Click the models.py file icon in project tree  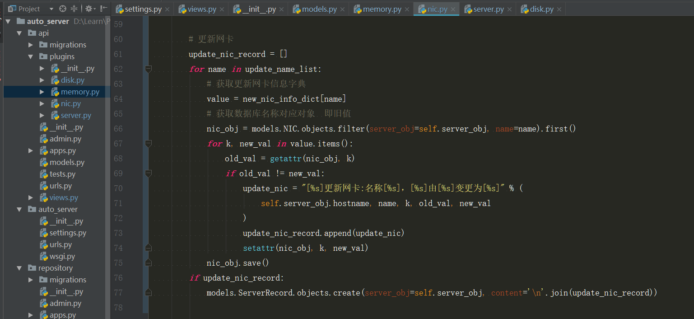click(x=44, y=162)
